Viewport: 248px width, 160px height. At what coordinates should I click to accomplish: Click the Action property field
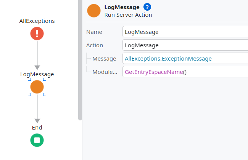coord(185,45)
